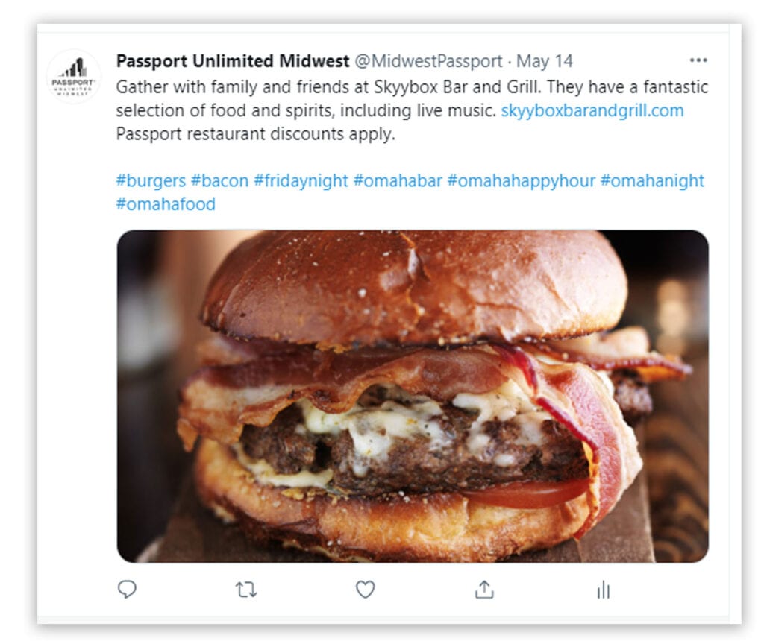Click the tweet text about Skyybox Bar
Viewport: 764px width, 641px height.
pos(412,110)
